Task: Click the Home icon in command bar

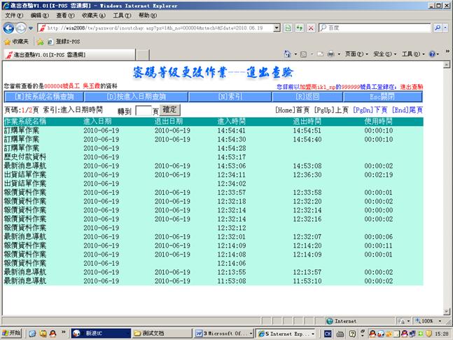Action: (x=287, y=54)
